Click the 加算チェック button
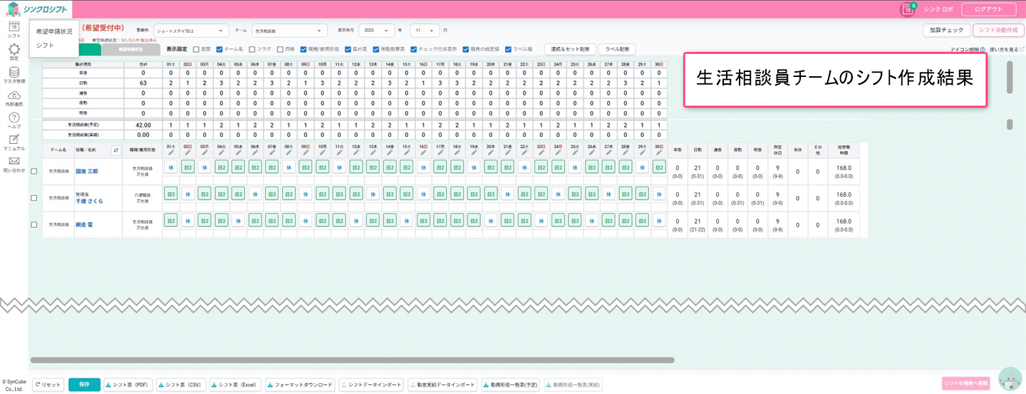This screenshot has width=1026, height=394. (946, 31)
